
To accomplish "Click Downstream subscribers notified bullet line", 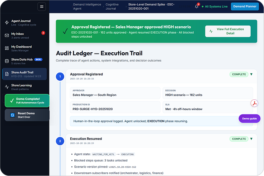I will pos(119,173).
